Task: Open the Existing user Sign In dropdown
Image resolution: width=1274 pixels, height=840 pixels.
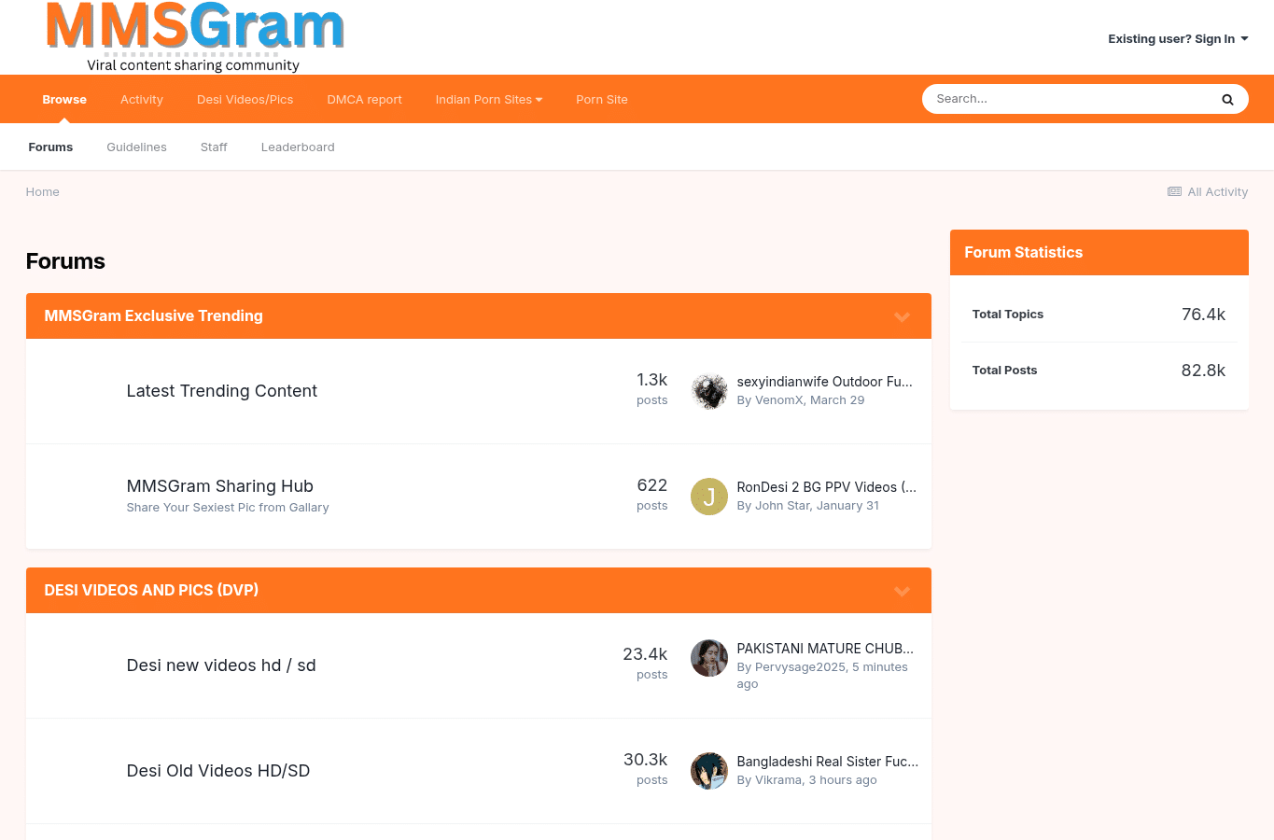Action: pyautogui.click(x=1178, y=39)
